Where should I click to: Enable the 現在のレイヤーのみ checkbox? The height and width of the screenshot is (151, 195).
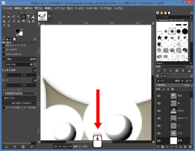click(4, 45)
